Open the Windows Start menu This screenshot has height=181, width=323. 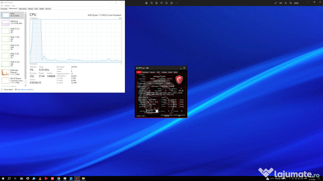click(3, 178)
